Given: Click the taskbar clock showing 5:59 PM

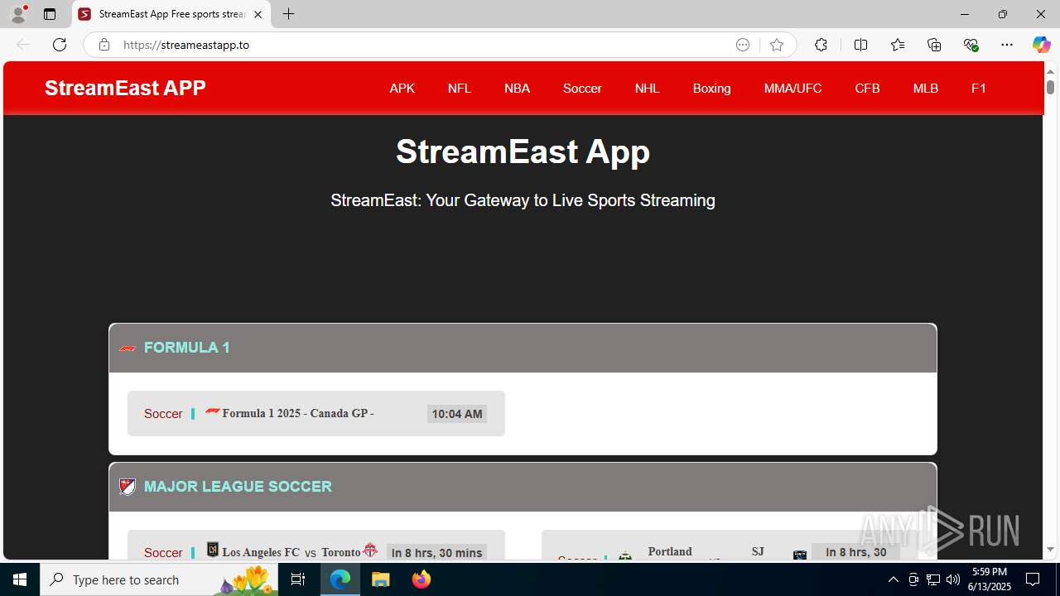Looking at the screenshot, I should click(990, 579).
